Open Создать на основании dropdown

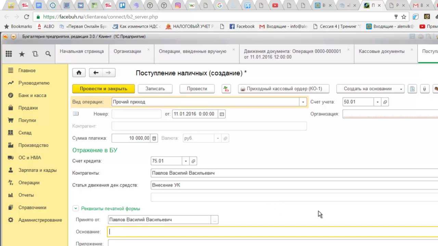point(370,89)
